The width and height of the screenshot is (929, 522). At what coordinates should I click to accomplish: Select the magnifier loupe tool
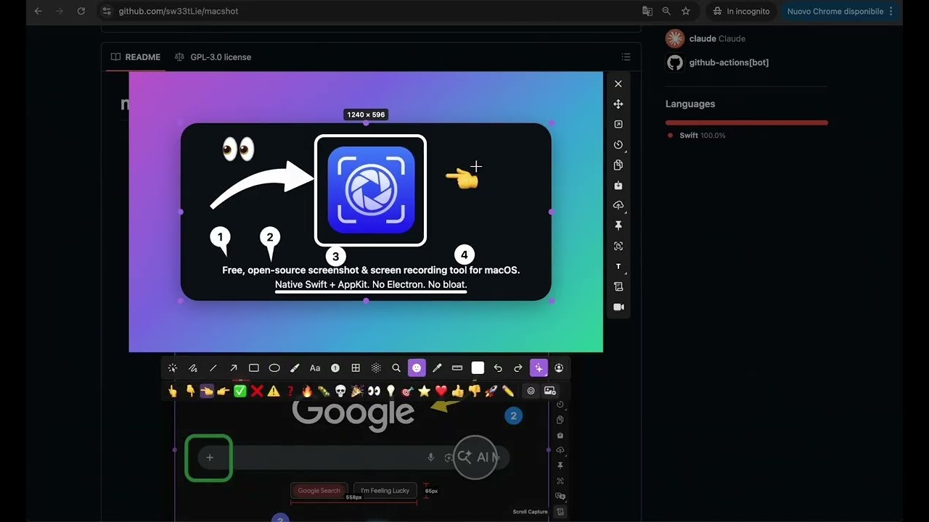pyautogui.click(x=396, y=368)
